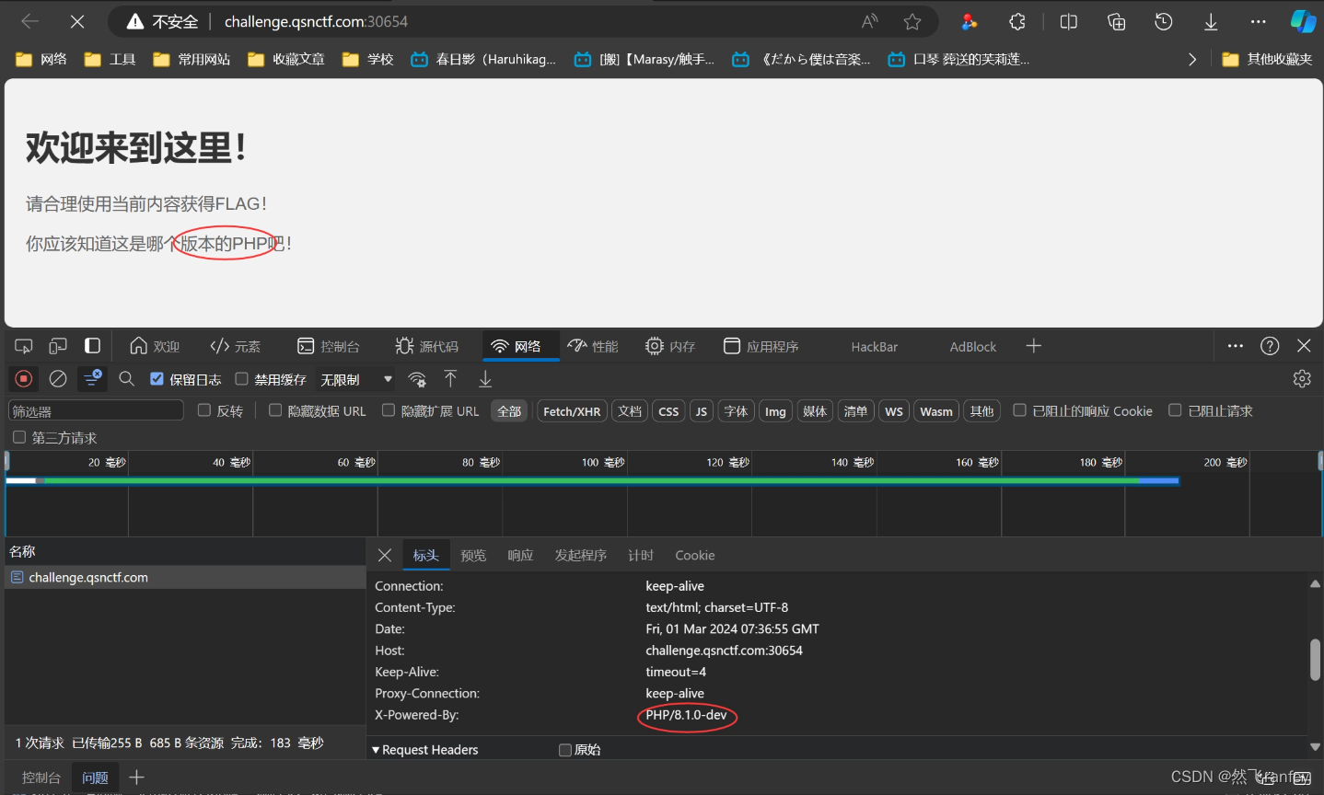1324x795 pixels.
Task: Add page to favorites with the star icon
Action: 912,21
